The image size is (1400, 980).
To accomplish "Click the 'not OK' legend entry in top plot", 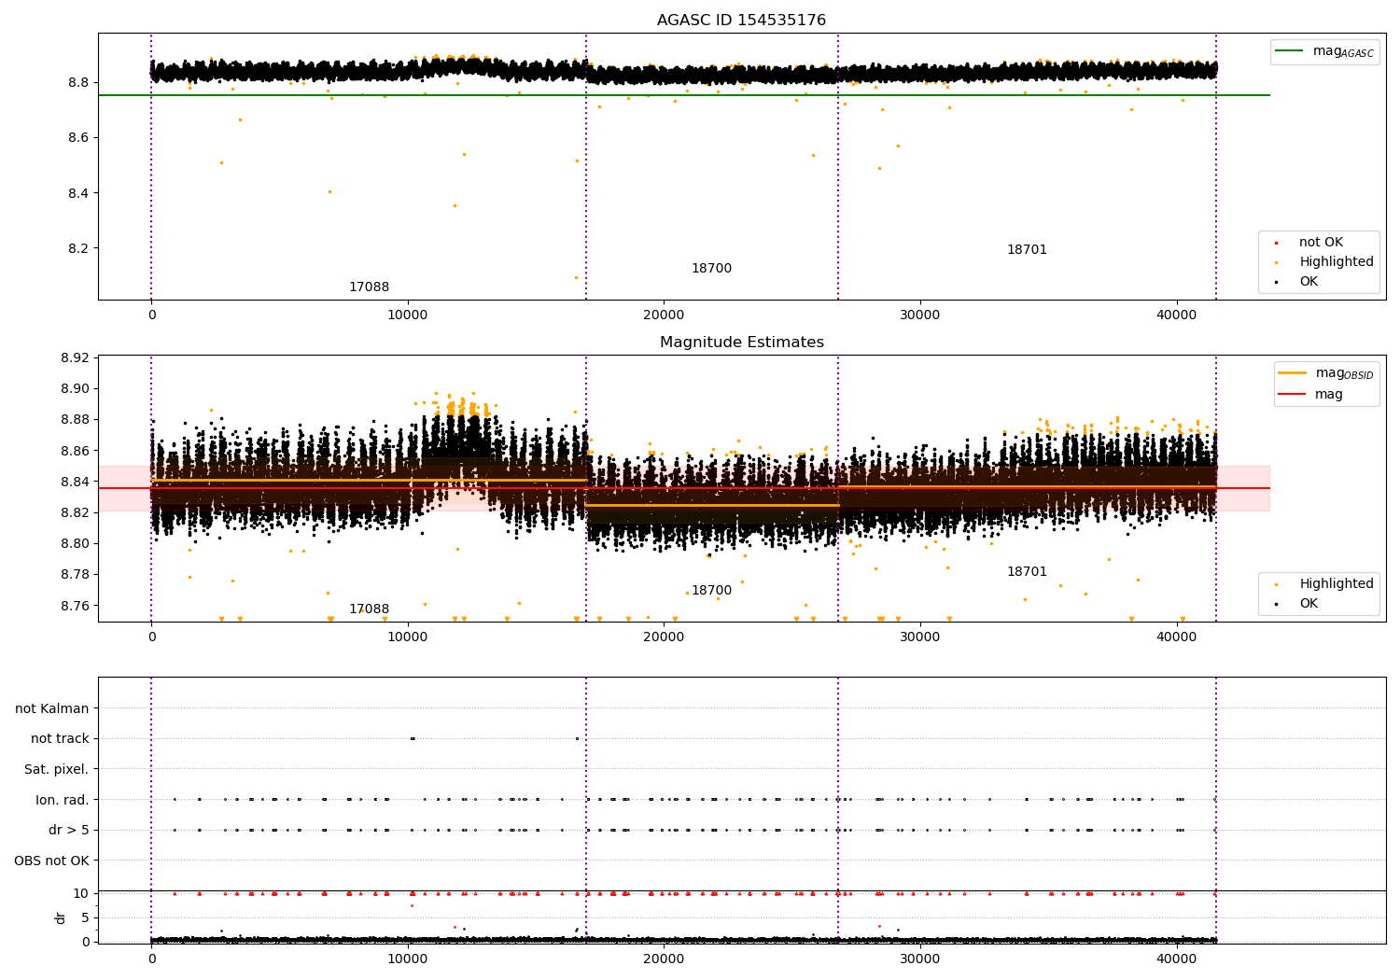I will point(1321,243).
